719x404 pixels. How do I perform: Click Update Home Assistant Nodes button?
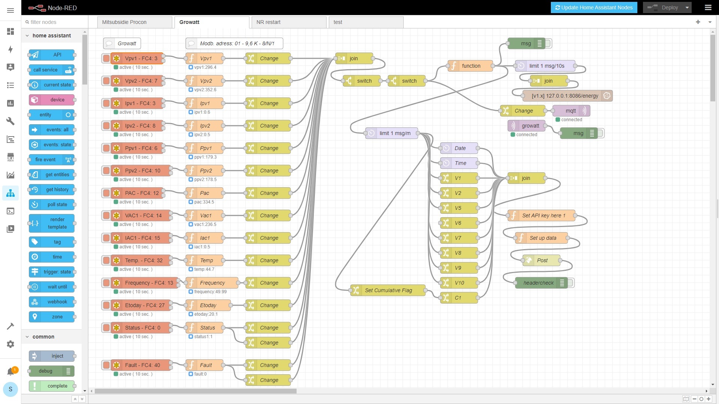(594, 7)
